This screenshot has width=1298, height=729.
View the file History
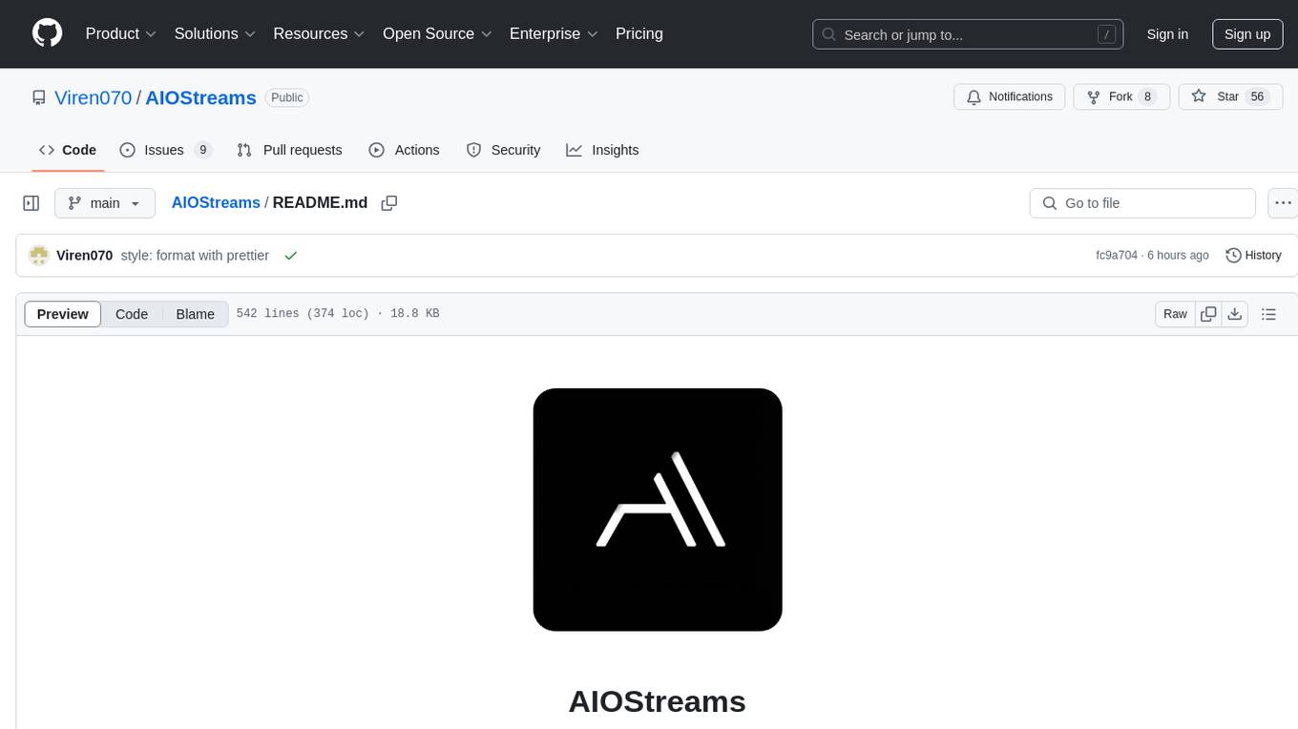coord(1253,256)
